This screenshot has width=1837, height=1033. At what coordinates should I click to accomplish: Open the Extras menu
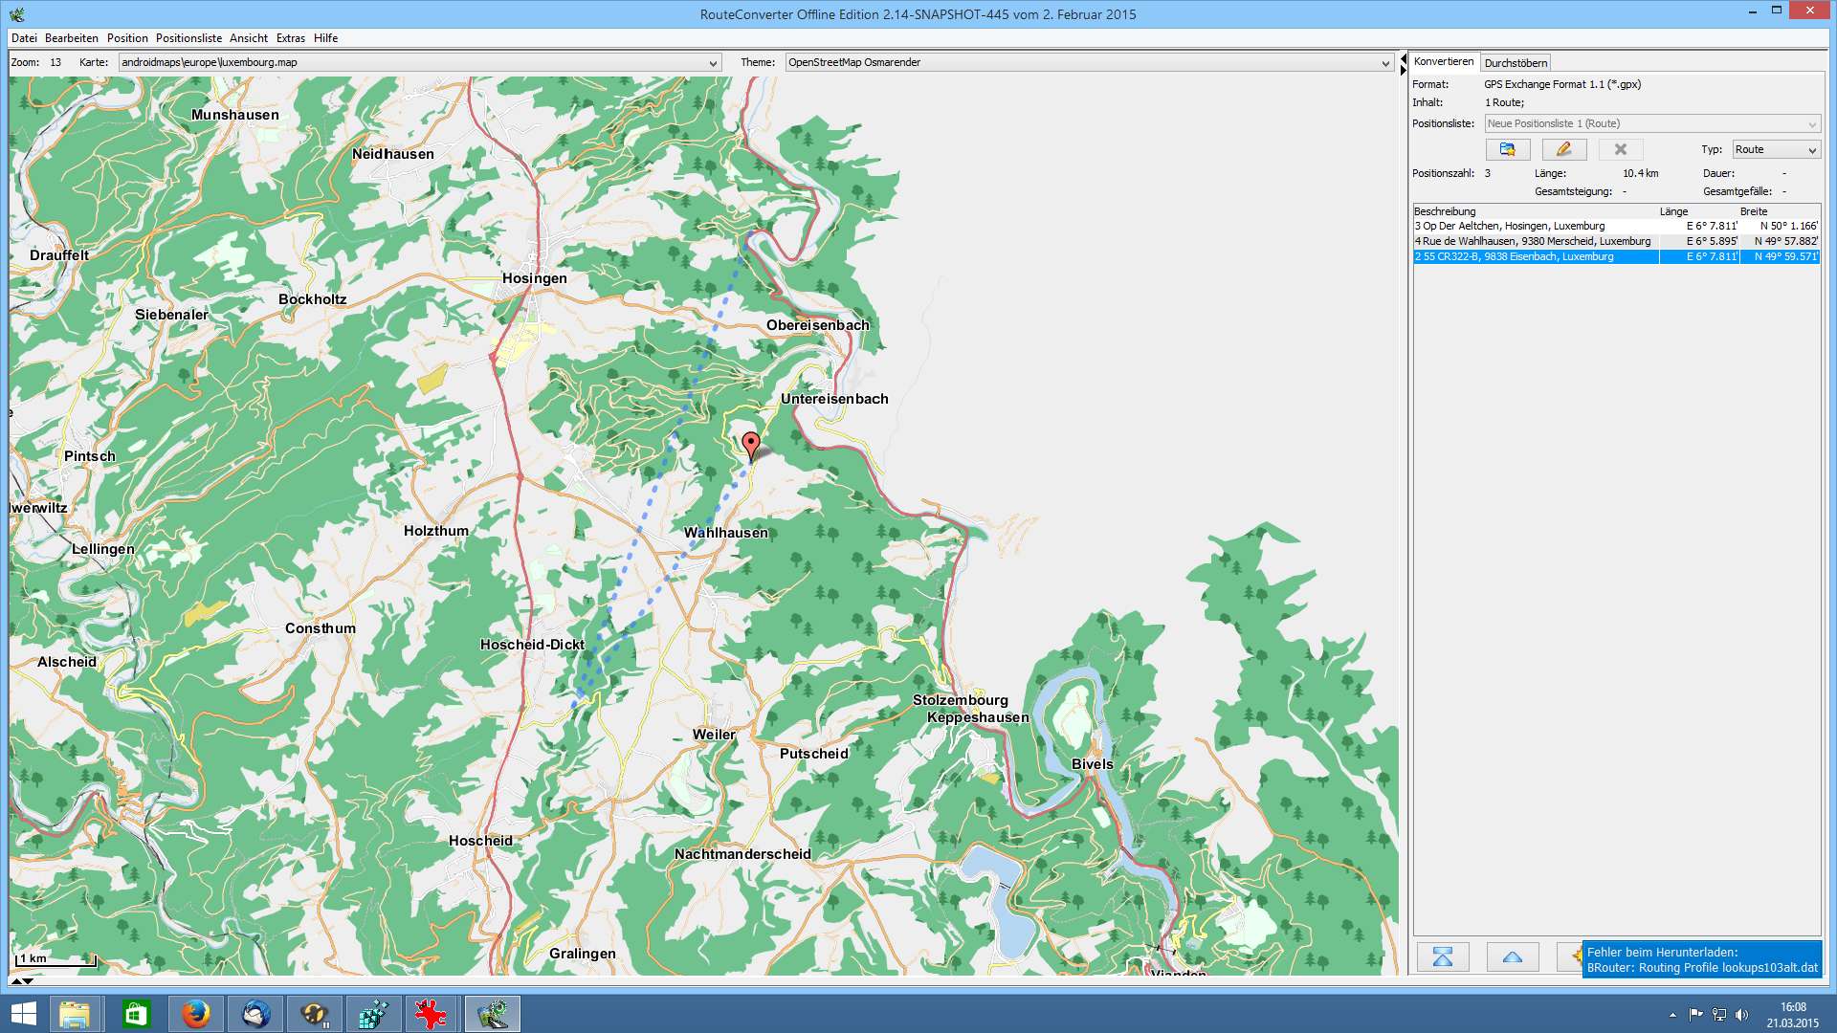(290, 38)
